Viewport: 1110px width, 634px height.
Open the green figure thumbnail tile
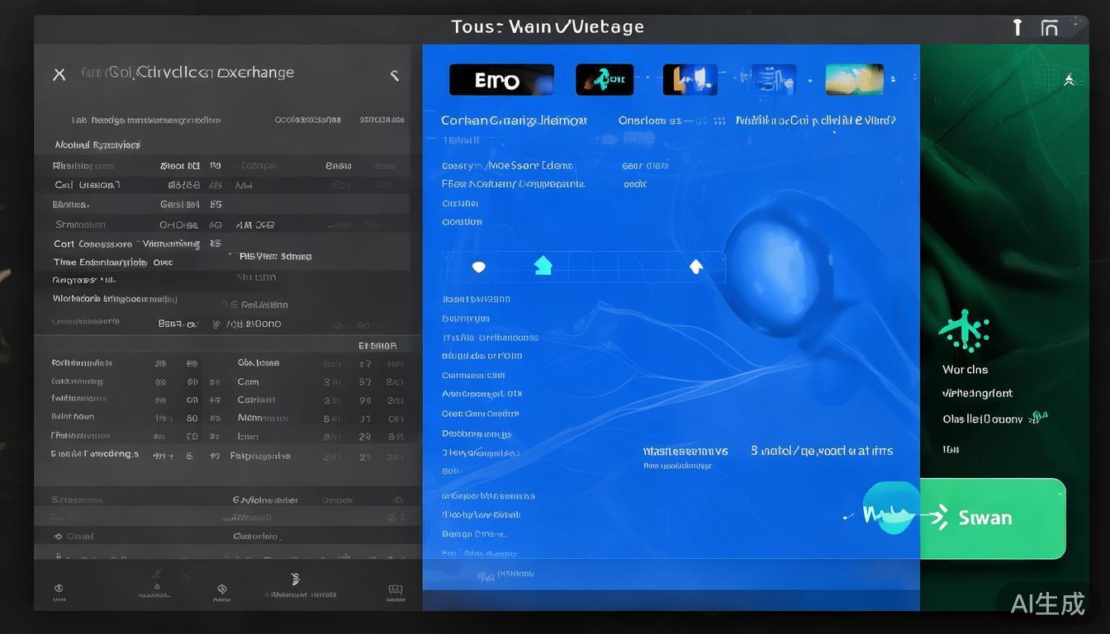point(605,80)
